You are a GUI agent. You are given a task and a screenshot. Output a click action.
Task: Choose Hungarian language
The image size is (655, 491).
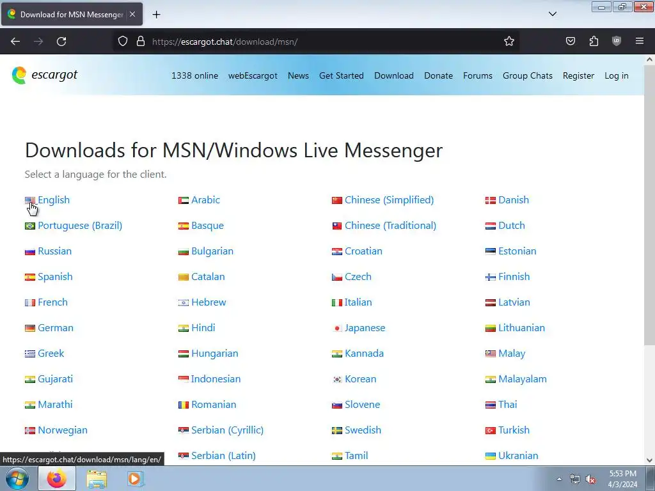[215, 353]
